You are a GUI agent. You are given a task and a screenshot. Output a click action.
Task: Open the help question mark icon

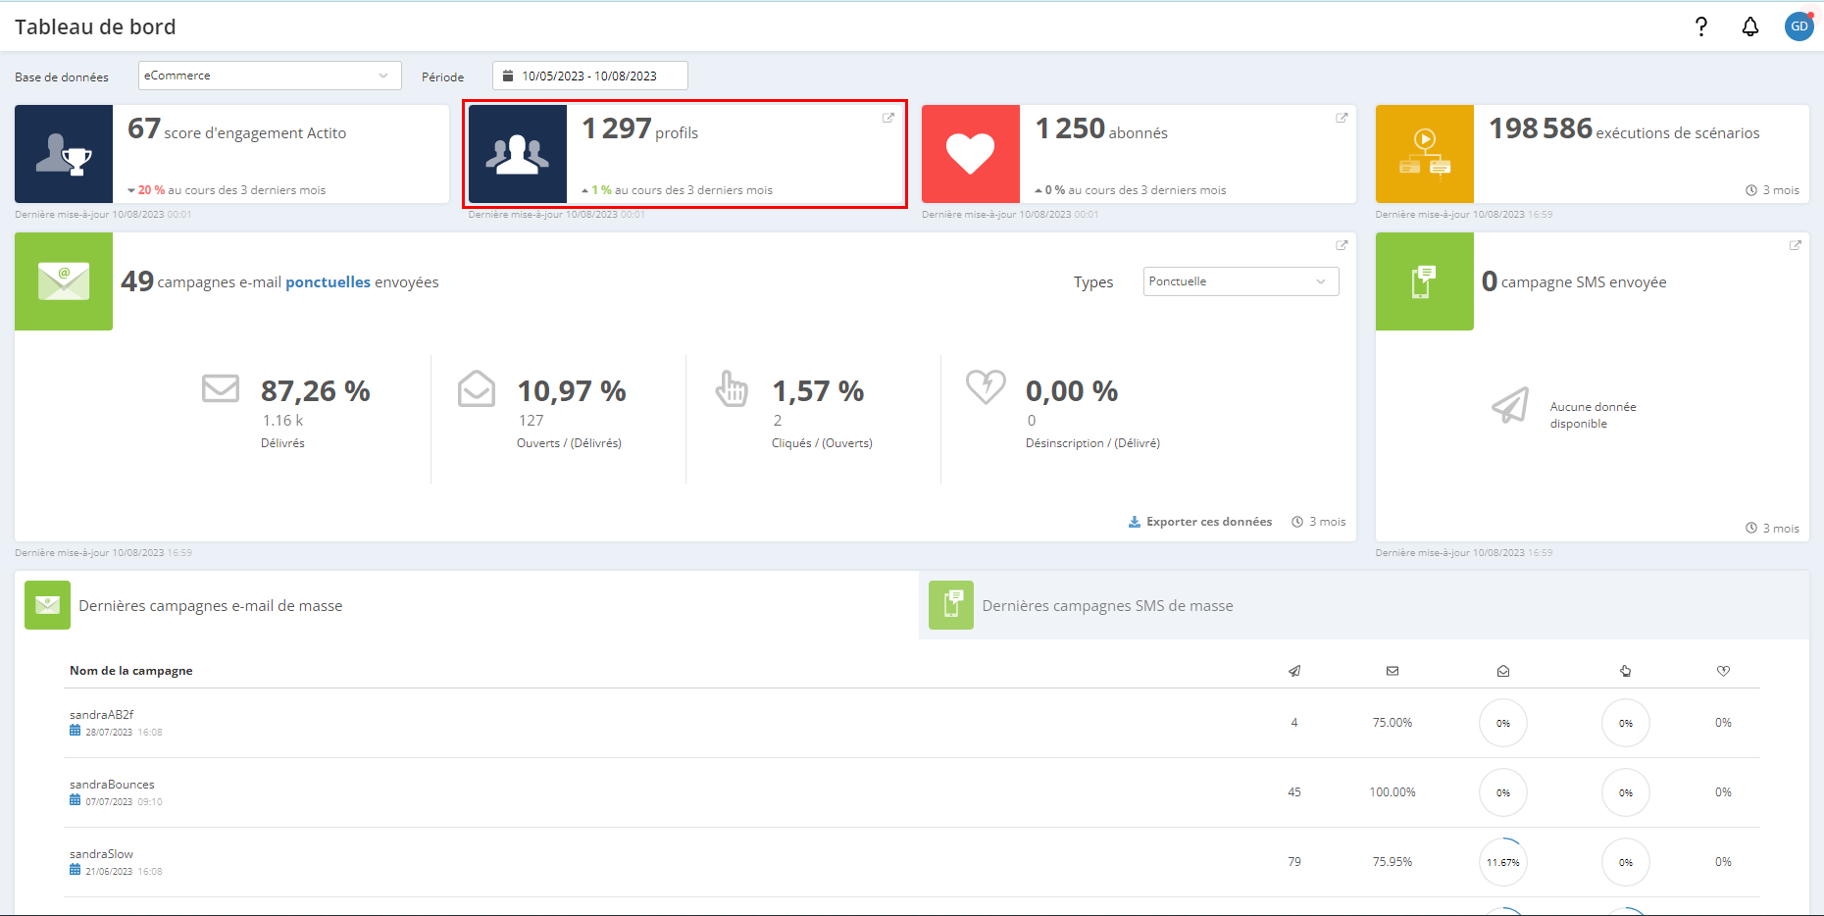tap(1701, 26)
